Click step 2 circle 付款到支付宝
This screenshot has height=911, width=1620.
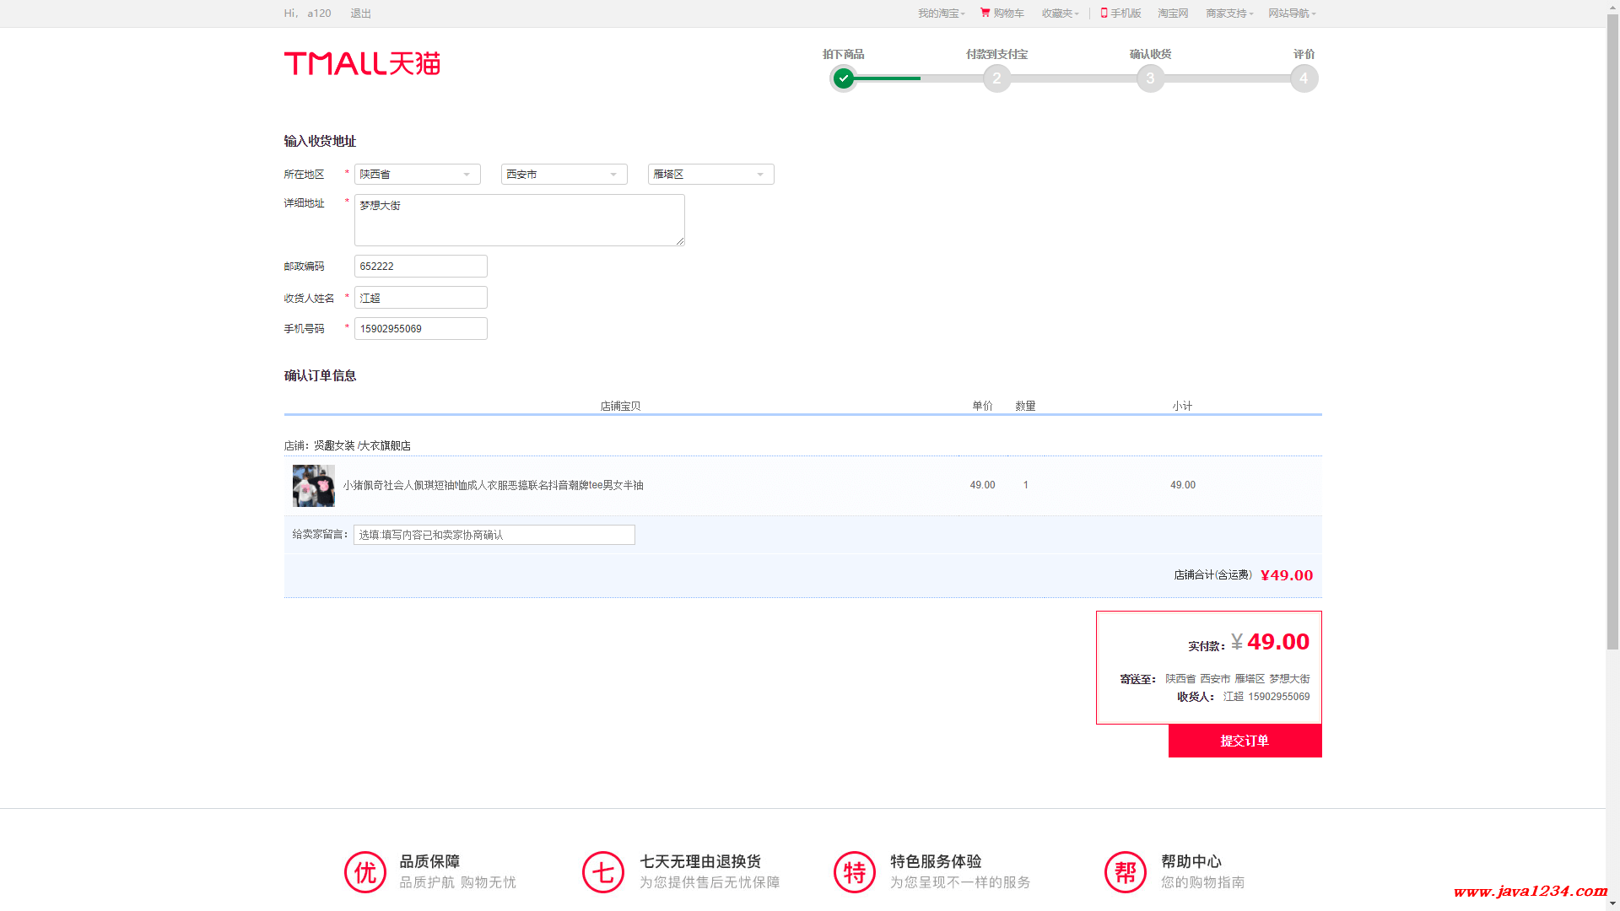pyautogui.click(x=996, y=78)
